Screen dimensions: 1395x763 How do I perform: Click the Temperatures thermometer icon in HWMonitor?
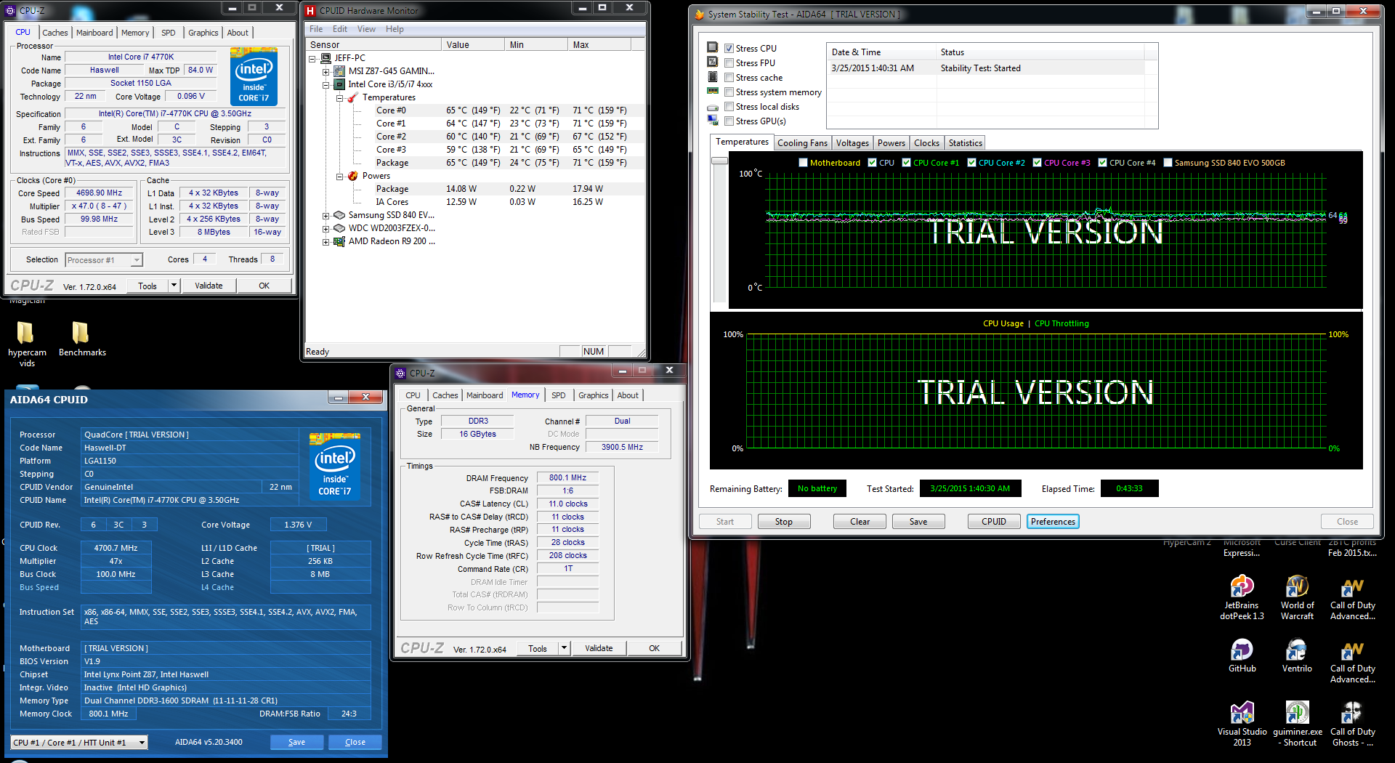click(353, 97)
